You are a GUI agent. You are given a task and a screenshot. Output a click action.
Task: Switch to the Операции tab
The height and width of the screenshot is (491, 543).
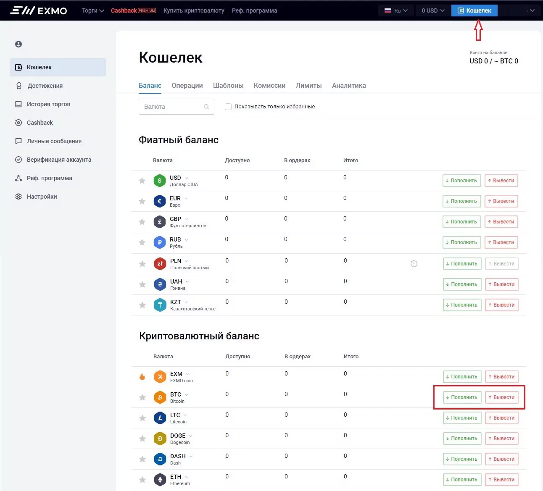pos(187,85)
